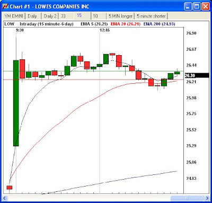Viewport: 212px width, 203px height.
Task: Click the 25.75 price axis label
Action: click(x=191, y=113)
